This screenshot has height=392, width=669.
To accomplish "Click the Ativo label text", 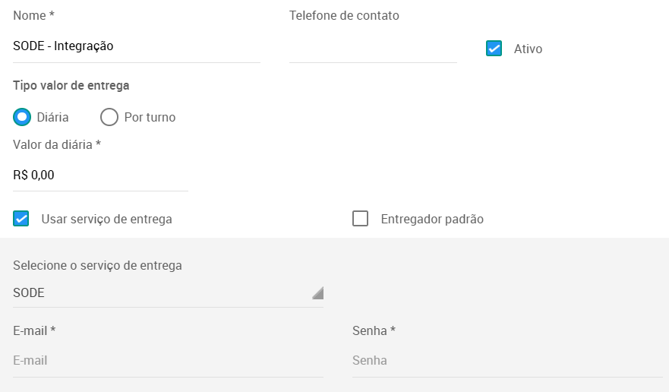I will 528,49.
